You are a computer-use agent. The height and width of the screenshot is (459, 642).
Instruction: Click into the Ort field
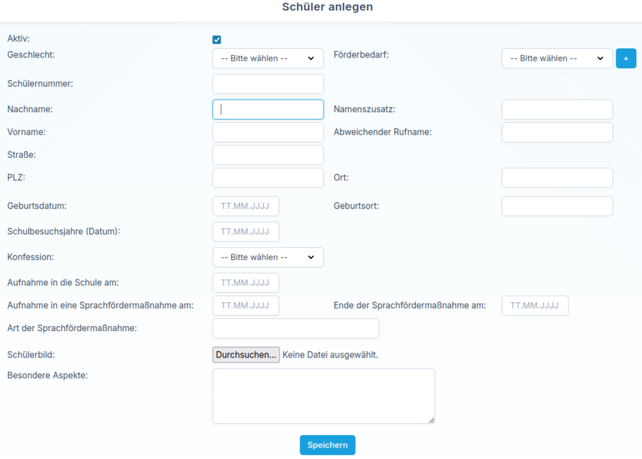tap(557, 178)
